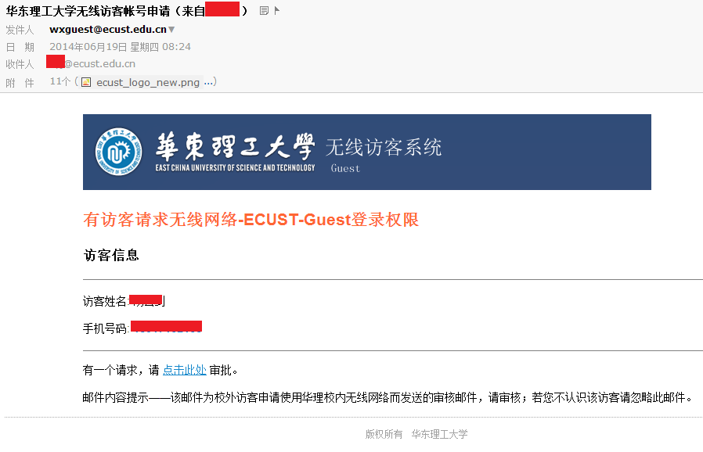Click the note icon beside the email subject
The image size is (703, 452).
point(264,11)
